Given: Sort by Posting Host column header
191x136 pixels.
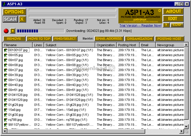Looking at the screenshot, I should tap(128, 45).
